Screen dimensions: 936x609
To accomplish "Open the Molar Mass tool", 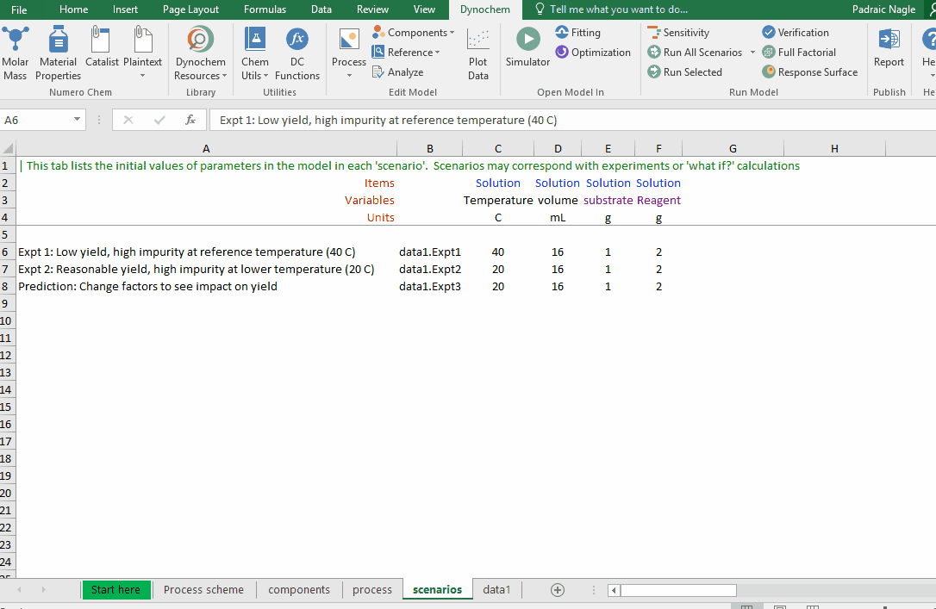I will (x=16, y=53).
